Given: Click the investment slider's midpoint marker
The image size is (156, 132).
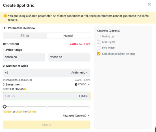Looking at the screenshot, I should click(x=47, y=107).
